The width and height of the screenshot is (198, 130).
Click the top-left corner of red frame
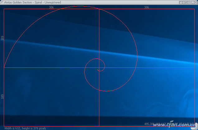(4, 9)
